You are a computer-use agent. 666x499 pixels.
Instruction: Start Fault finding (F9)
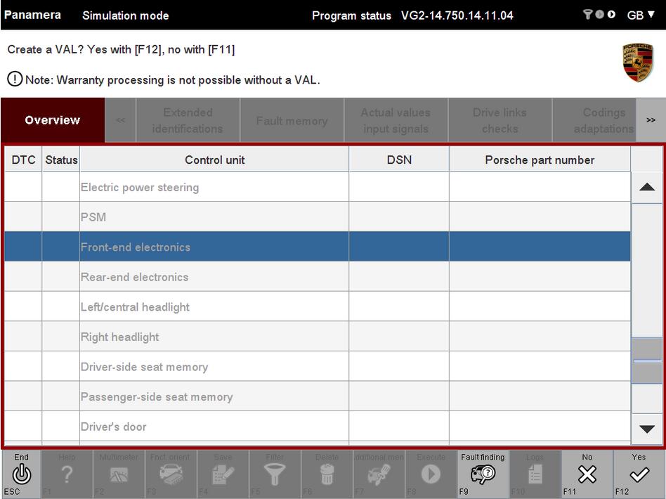[483, 474]
